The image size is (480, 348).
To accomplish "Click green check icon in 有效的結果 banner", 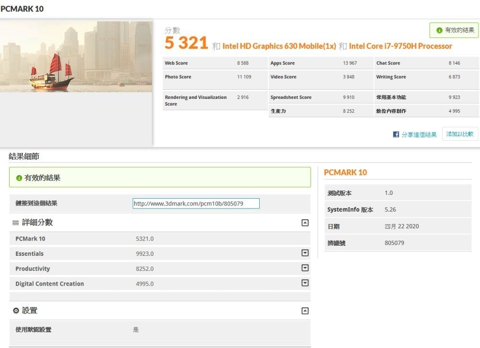I will click(19, 178).
